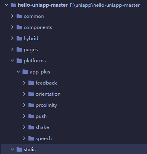Select the hello-uniapp-master project name
The height and width of the screenshot is (154, 147).
pos(43,5)
